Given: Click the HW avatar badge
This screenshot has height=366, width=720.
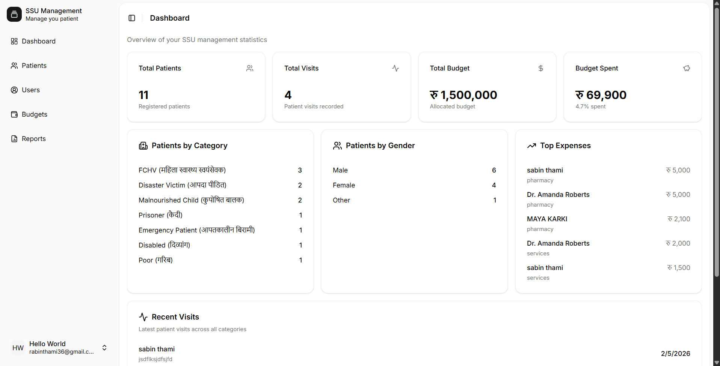Looking at the screenshot, I should (18, 348).
